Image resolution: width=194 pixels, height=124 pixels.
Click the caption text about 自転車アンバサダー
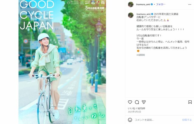(x=148, y=17)
